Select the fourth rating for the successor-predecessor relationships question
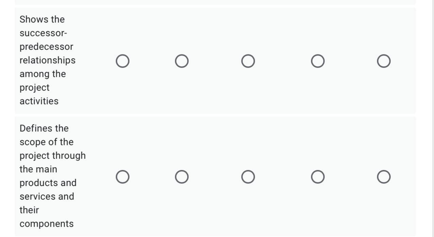Screen dimensions: 434x237 click(x=318, y=61)
